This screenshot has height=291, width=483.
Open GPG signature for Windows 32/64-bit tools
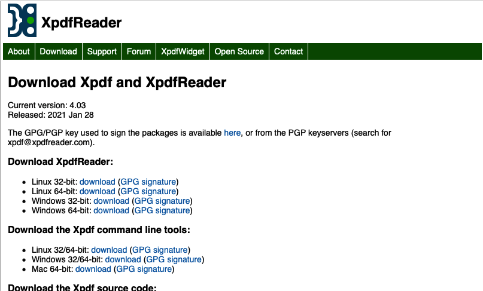[174, 259]
